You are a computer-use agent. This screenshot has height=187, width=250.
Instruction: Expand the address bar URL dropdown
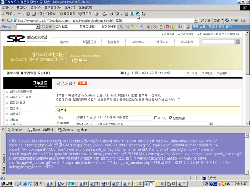(x=196, y=20)
